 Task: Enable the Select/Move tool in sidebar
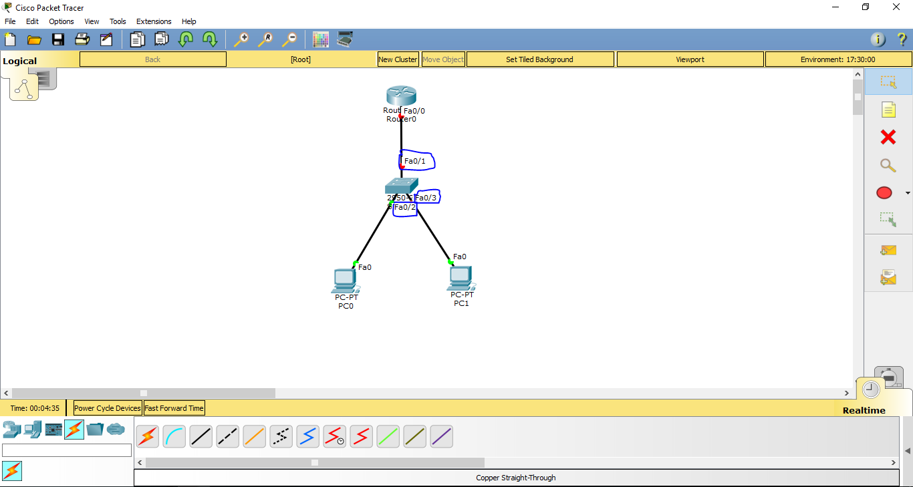pos(888,82)
